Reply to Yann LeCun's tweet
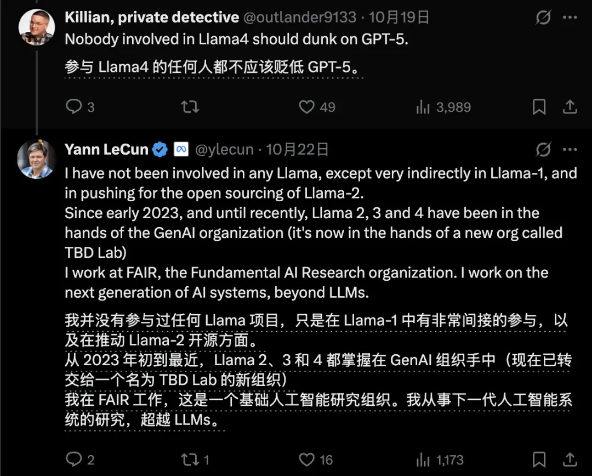The width and height of the screenshot is (592, 476). [73, 460]
